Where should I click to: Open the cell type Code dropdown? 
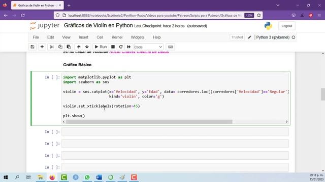[x=148, y=47]
